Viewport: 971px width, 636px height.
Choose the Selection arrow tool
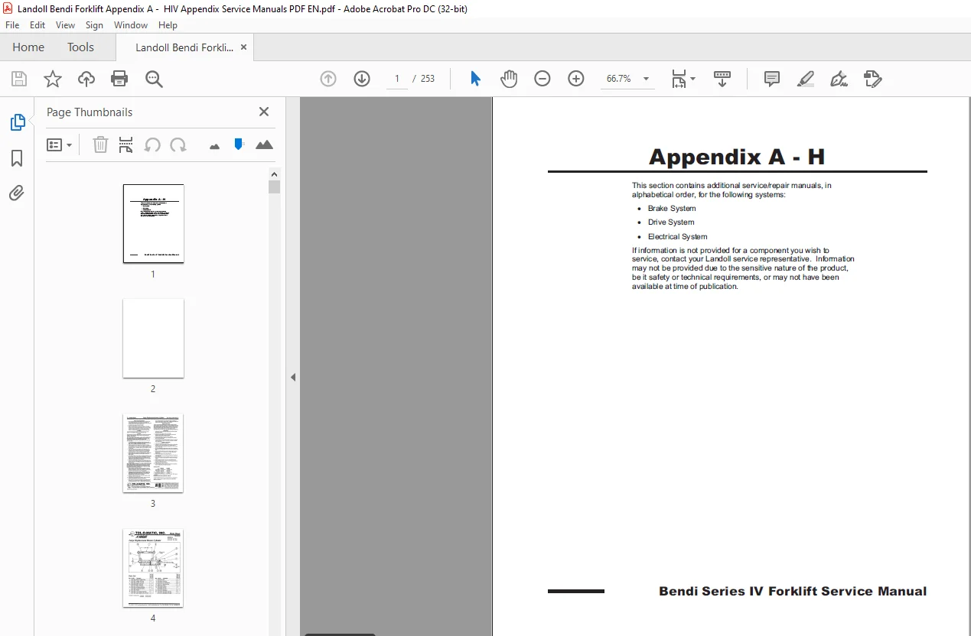[475, 79]
